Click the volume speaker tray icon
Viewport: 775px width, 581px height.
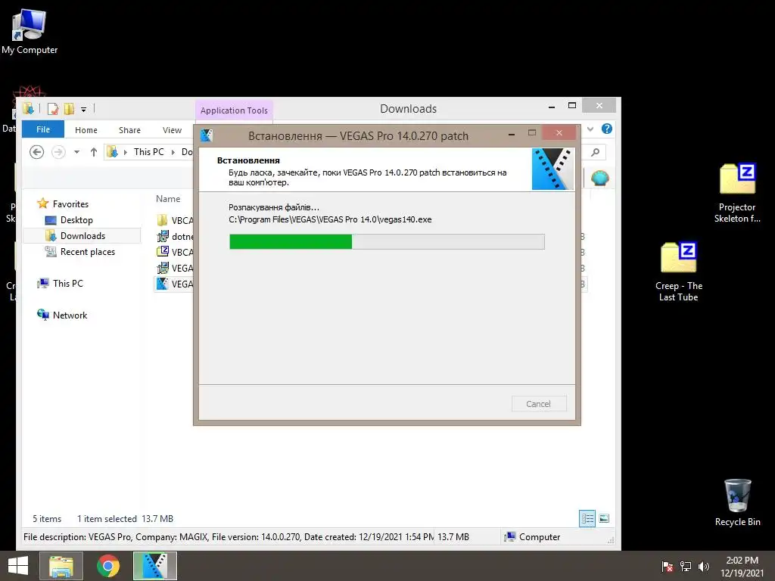(703, 567)
